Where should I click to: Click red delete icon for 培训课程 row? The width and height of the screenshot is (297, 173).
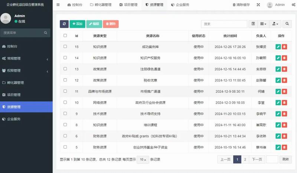point(284,124)
